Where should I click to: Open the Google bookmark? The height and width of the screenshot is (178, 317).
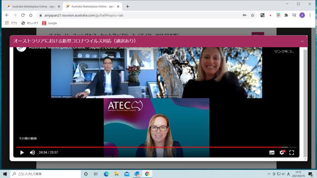point(49,23)
